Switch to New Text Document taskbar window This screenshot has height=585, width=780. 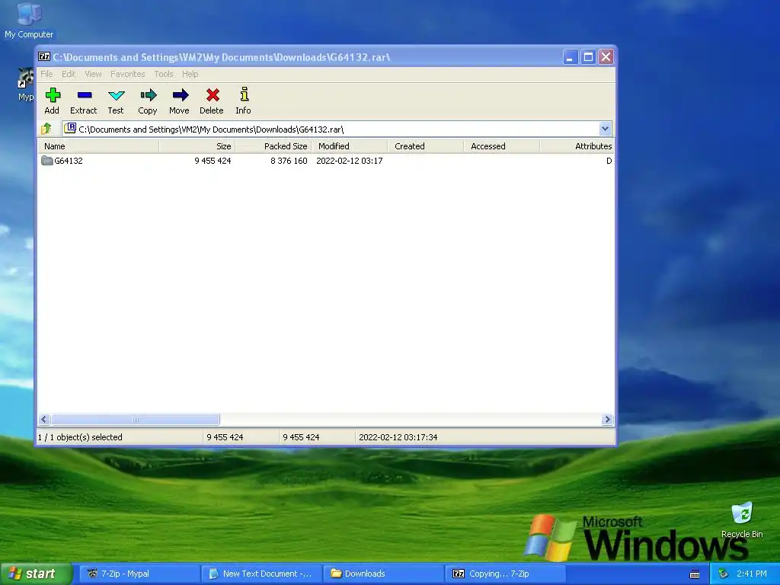[262, 574]
